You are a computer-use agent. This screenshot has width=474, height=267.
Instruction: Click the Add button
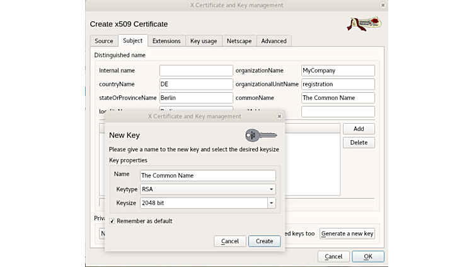pyautogui.click(x=359, y=129)
